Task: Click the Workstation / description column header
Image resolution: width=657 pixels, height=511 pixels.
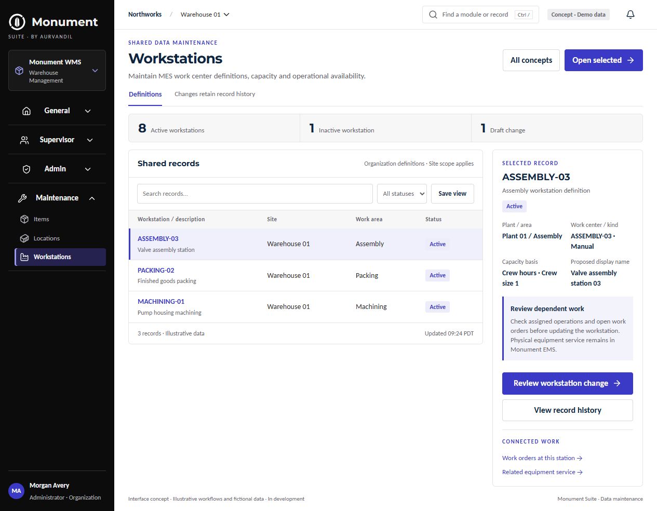Action: coord(171,219)
